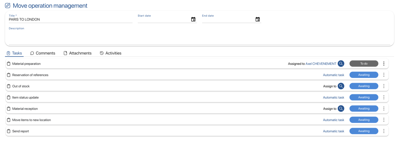The width and height of the screenshot is (398, 142).
Task: Click clipboard icon of Reservation of references task
Action: (9, 75)
